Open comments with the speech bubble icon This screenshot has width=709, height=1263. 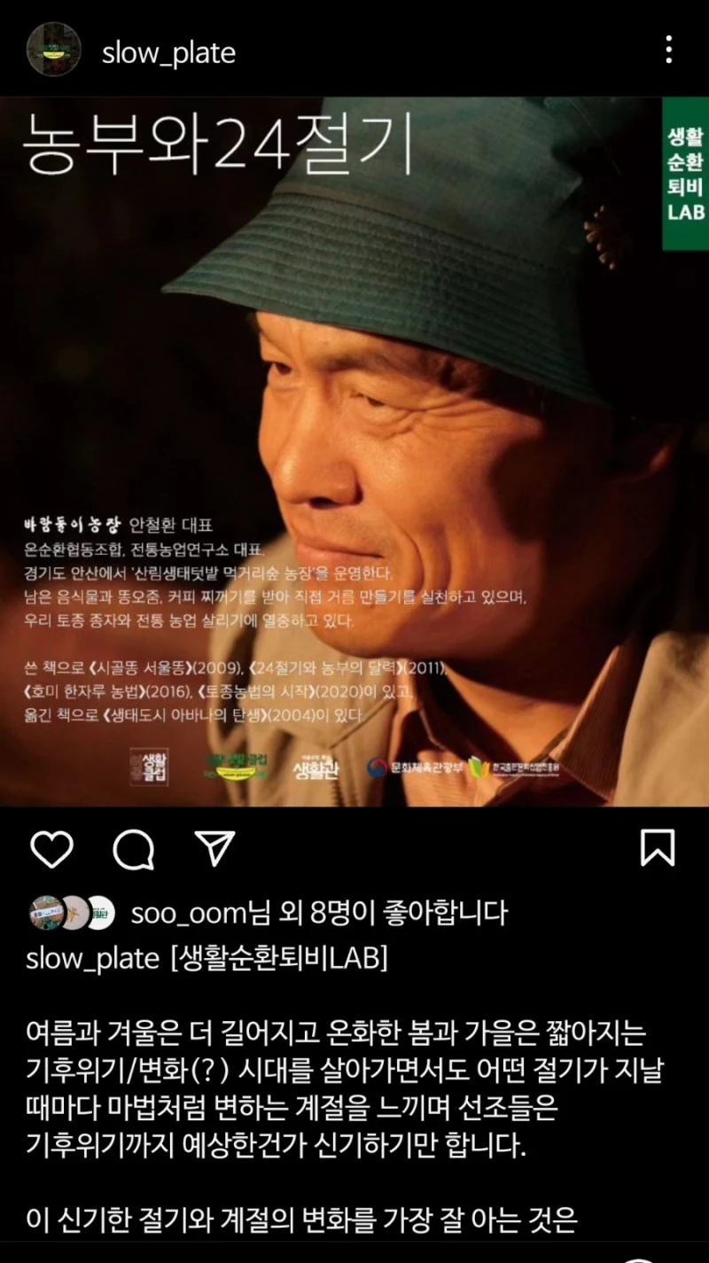click(134, 849)
